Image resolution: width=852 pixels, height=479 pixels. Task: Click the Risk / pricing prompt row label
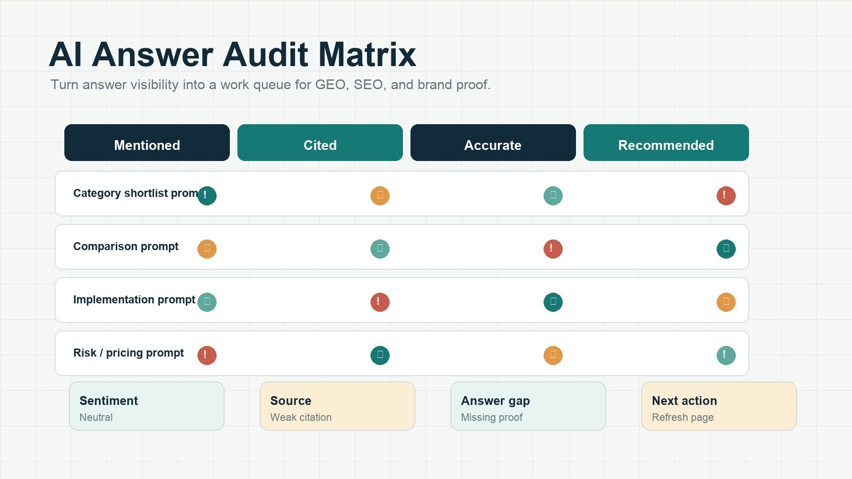coord(128,353)
